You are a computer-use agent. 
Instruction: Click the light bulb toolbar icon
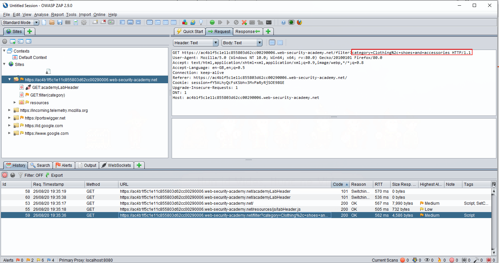[x=201, y=22]
